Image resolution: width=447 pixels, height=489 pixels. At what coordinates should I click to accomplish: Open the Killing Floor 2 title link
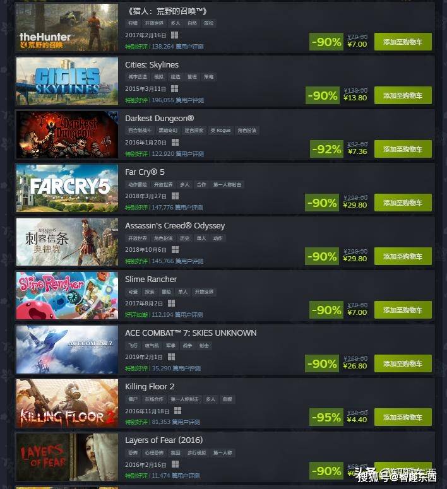tap(150, 387)
